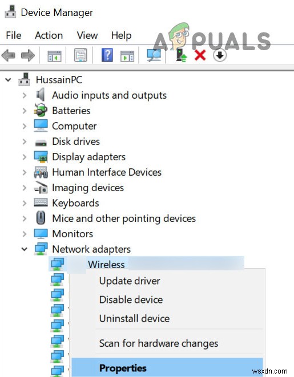This screenshot has height=377, width=294.
Task: Click Scan for hardware changes toolbar icon
Action: tap(154, 55)
